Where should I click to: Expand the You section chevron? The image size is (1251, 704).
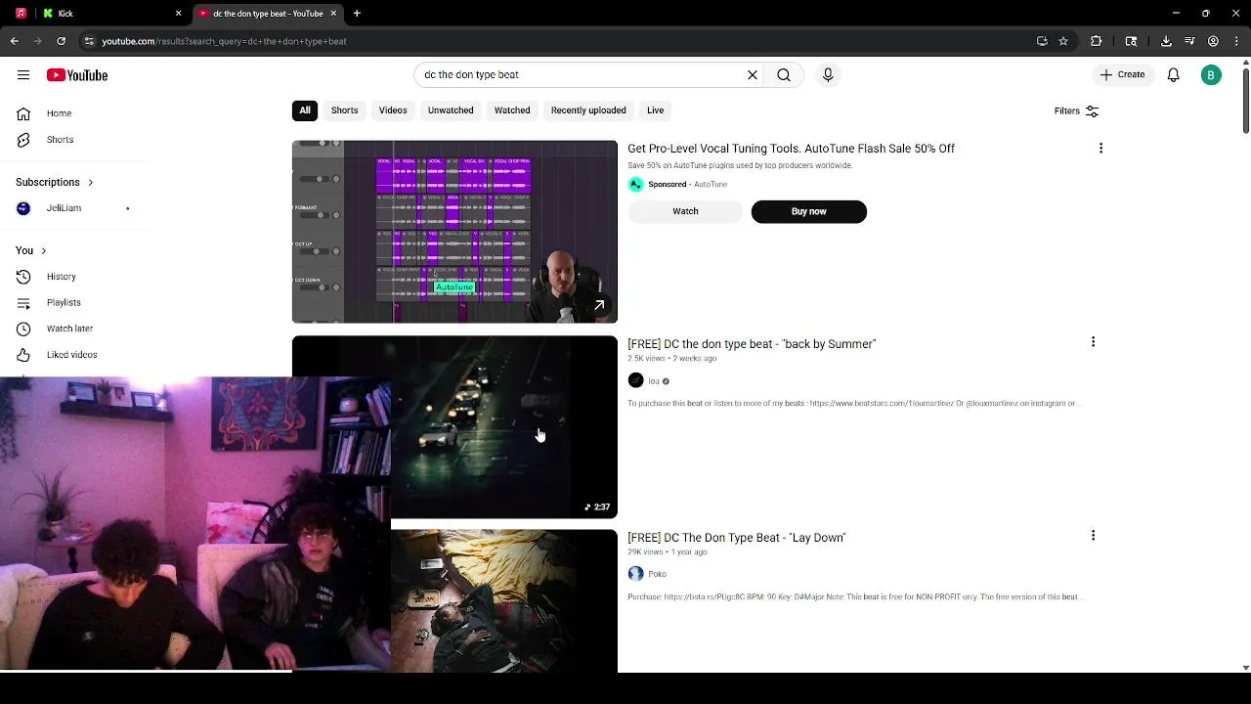coord(43,251)
